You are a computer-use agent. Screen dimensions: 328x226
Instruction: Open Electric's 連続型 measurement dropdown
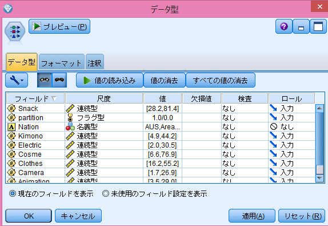coord(104,145)
